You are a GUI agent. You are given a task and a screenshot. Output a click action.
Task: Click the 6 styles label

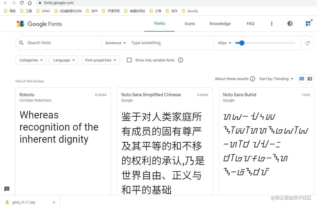pos(203,95)
